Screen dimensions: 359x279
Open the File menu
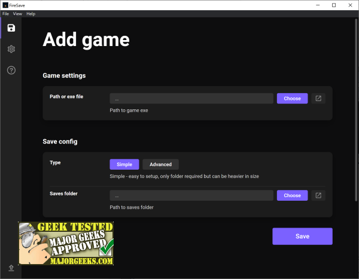tap(5, 14)
